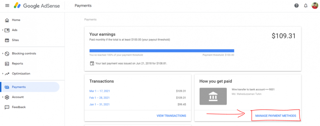Open Blocking controls label in sidebar
This screenshot has height=126, width=320.
[24, 53]
